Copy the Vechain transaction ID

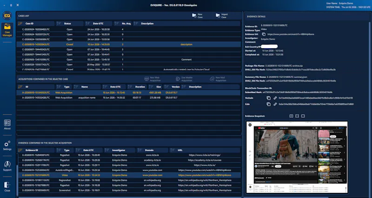click(x=269, y=98)
